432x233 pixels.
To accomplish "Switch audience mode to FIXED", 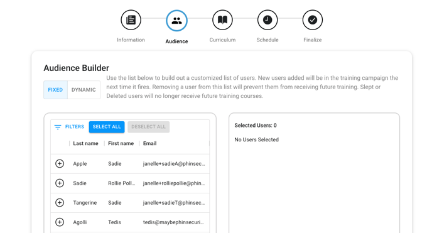I will point(55,90).
